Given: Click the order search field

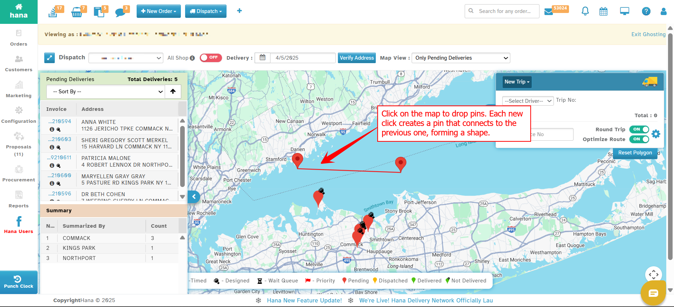Looking at the screenshot, I should click(x=502, y=11).
